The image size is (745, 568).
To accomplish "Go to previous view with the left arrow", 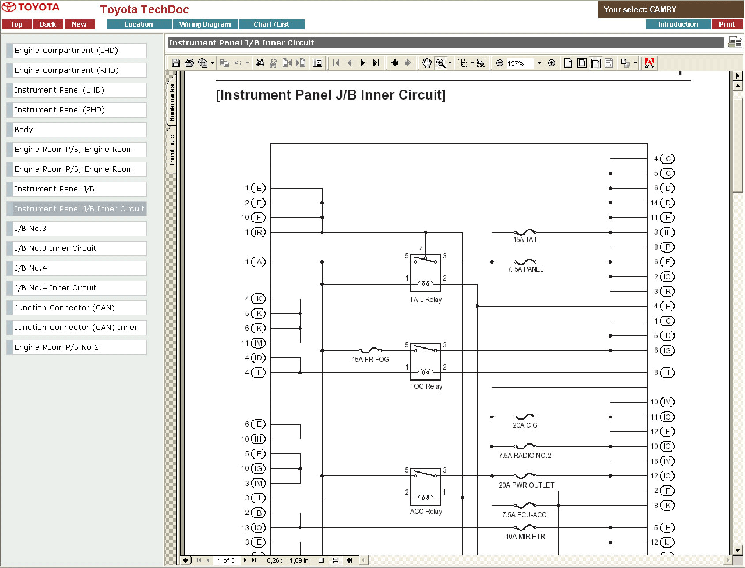I will (x=395, y=63).
